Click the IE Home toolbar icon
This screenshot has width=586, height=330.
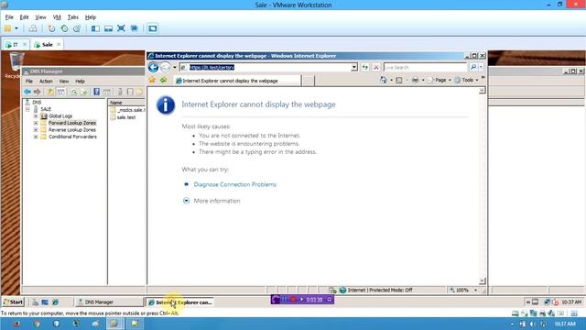[383, 80]
